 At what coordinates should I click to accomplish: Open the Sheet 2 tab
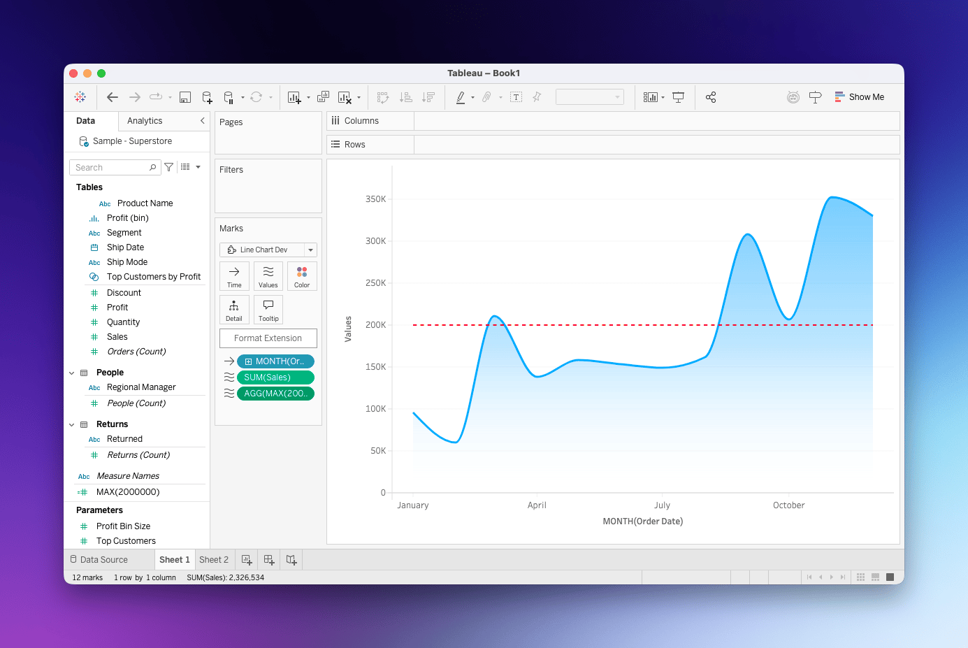pos(214,560)
